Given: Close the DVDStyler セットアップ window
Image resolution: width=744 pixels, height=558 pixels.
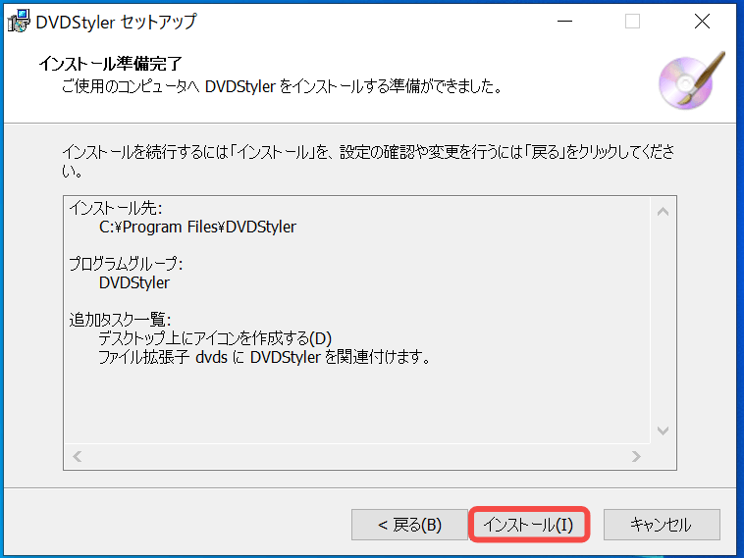Looking at the screenshot, I should (x=702, y=22).
